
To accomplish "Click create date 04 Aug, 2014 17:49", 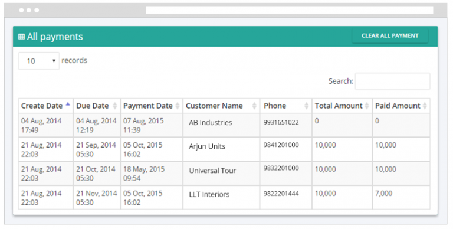I will [41, 125].
